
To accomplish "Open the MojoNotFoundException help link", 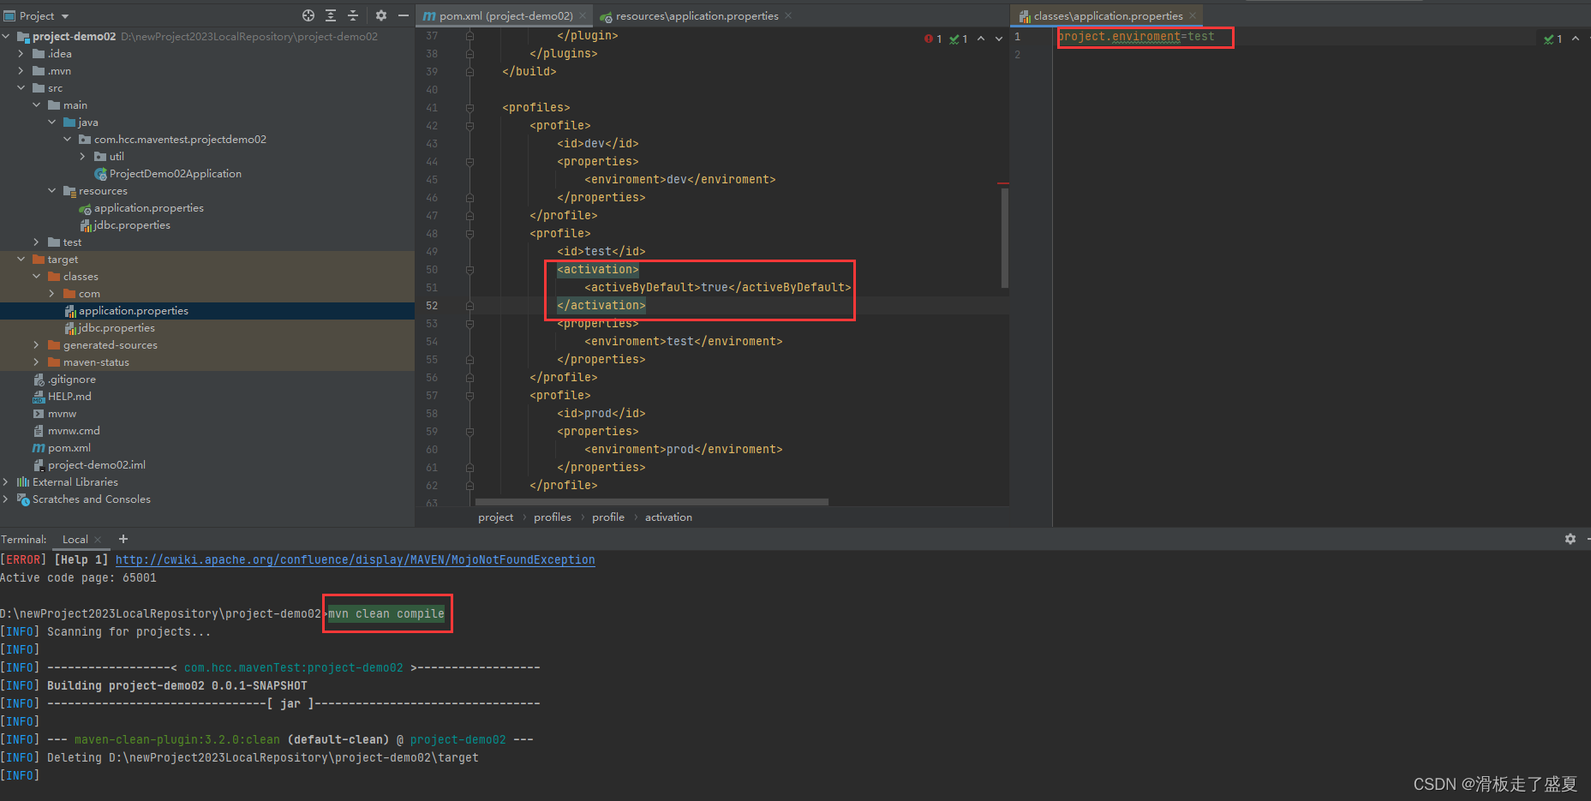I will point(355,559).
